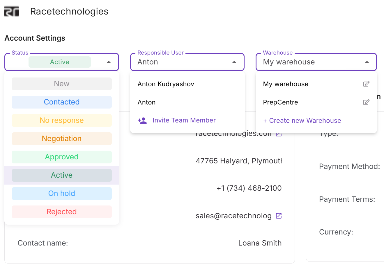Click the Racetechnologies RT logo
384x267 pixels.
[x=11, y=11]
